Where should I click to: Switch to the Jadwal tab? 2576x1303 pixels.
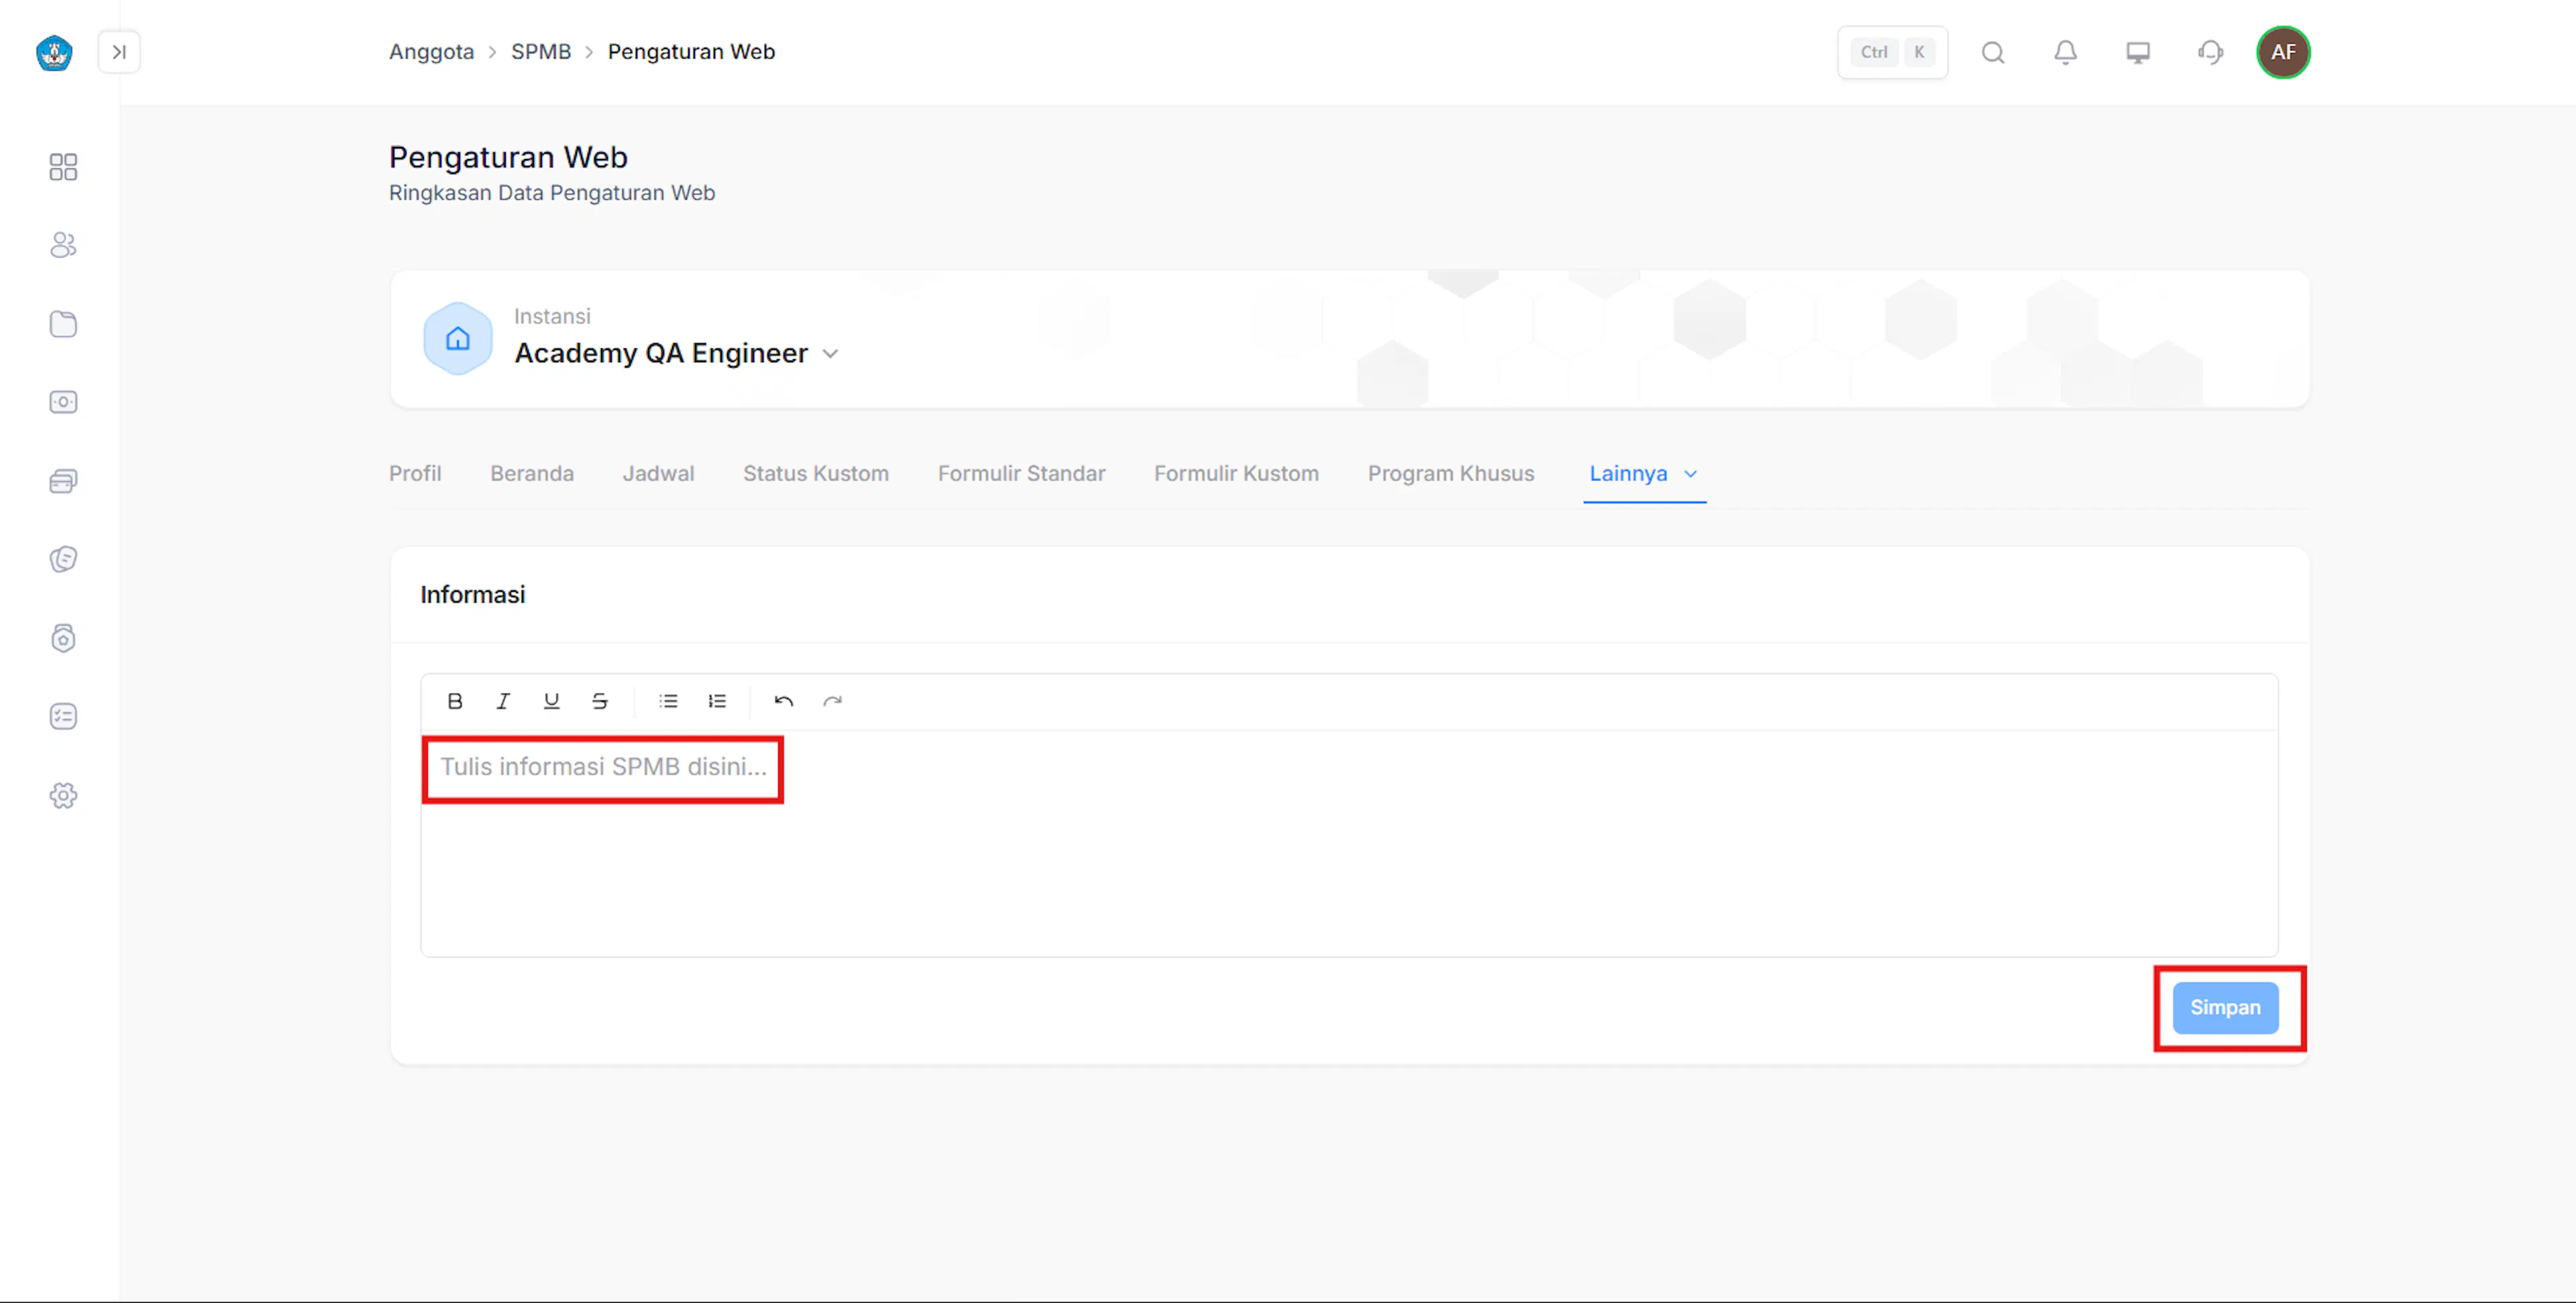click(x=658, y=473)
